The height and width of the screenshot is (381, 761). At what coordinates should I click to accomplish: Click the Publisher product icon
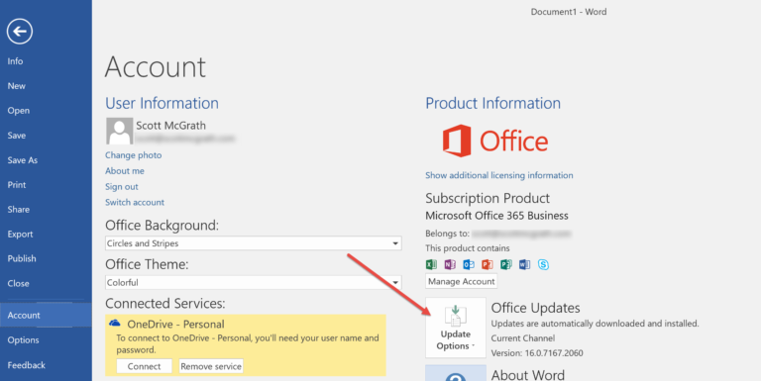pos(505,264)
